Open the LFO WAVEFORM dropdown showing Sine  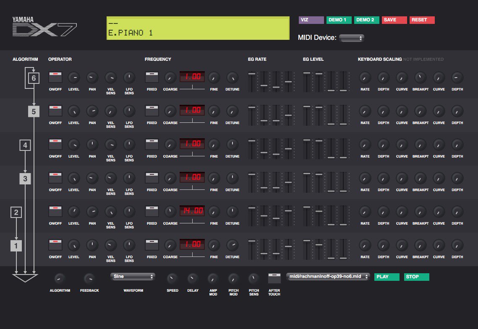click(133, 277)
